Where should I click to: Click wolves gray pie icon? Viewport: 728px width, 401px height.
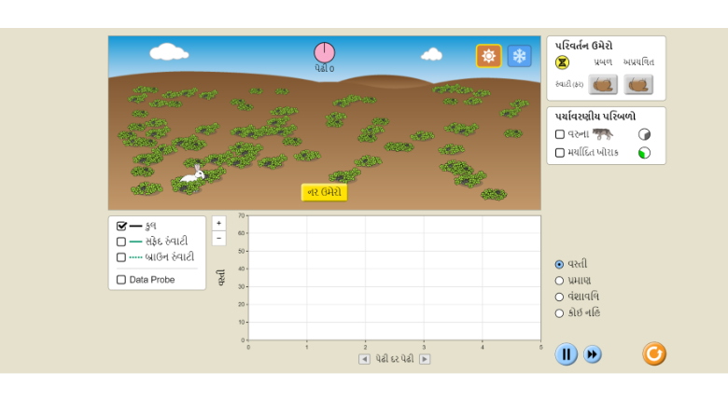click(644, 134)
